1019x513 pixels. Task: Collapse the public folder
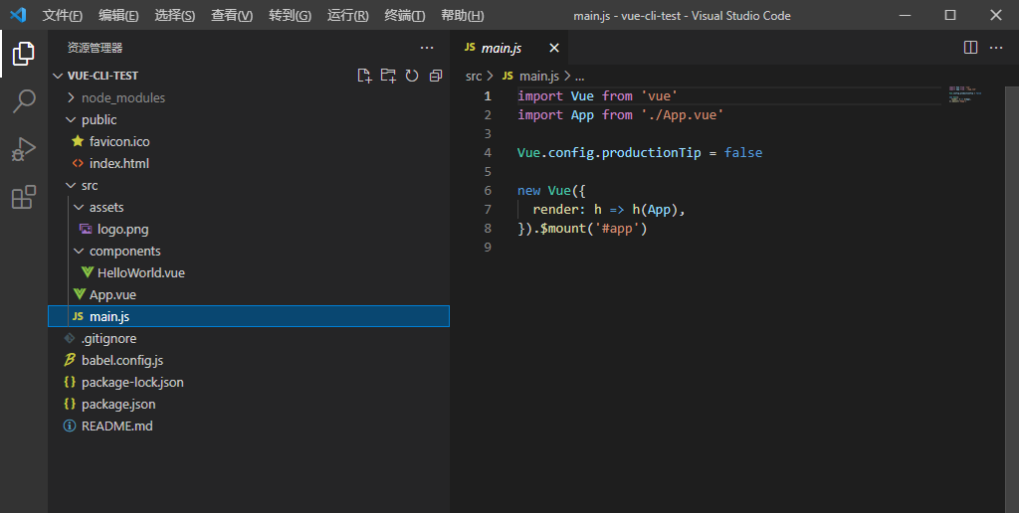point(99,119)
